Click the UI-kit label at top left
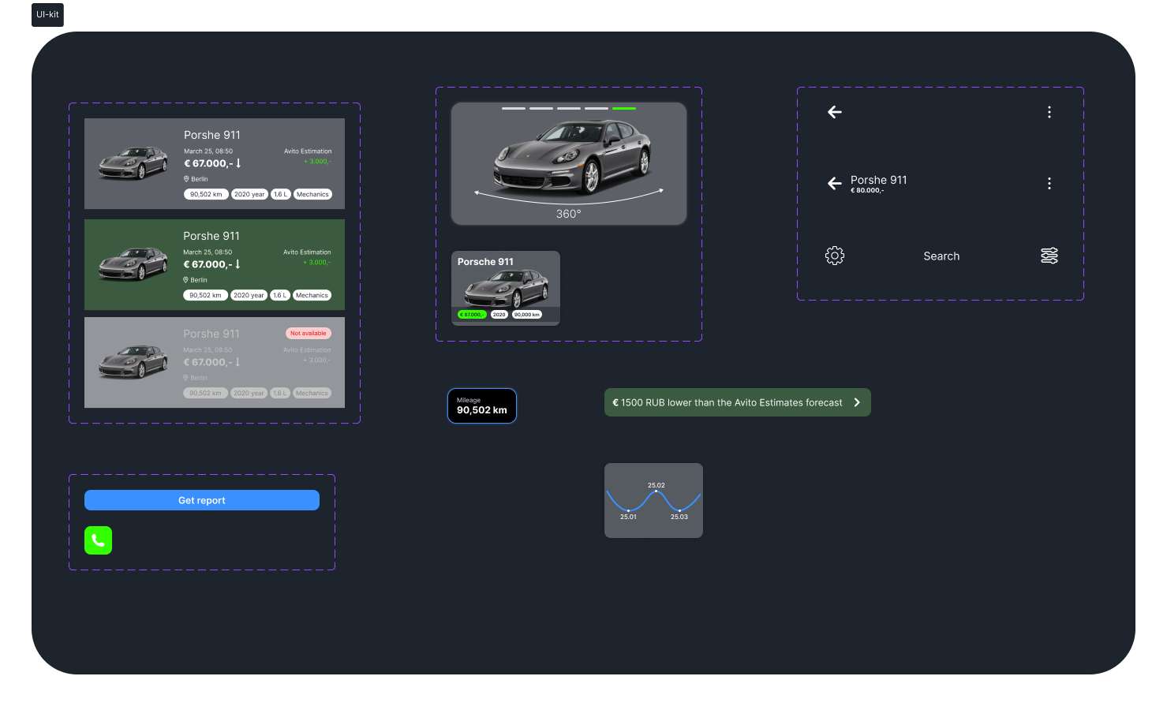The height and width of the screenshot is (706, 1167). coord(47,14)
